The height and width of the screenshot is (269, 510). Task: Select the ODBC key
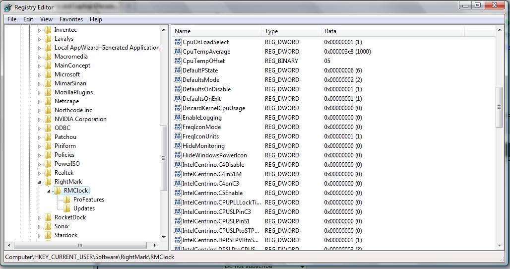62,128
